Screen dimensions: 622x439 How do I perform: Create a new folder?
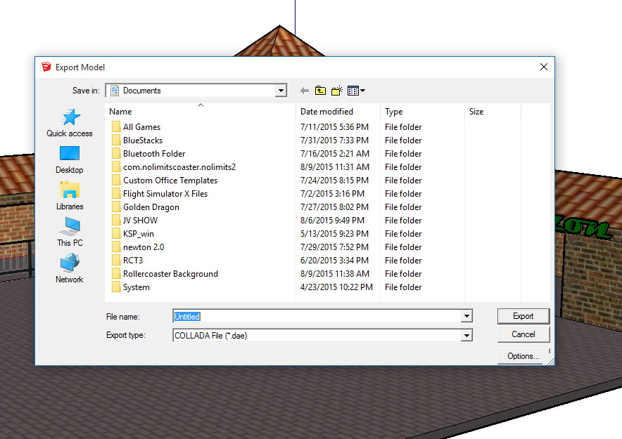336,91
